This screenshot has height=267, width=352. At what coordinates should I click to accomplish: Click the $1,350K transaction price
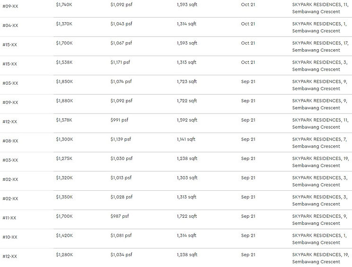click(x=64, y=197)
